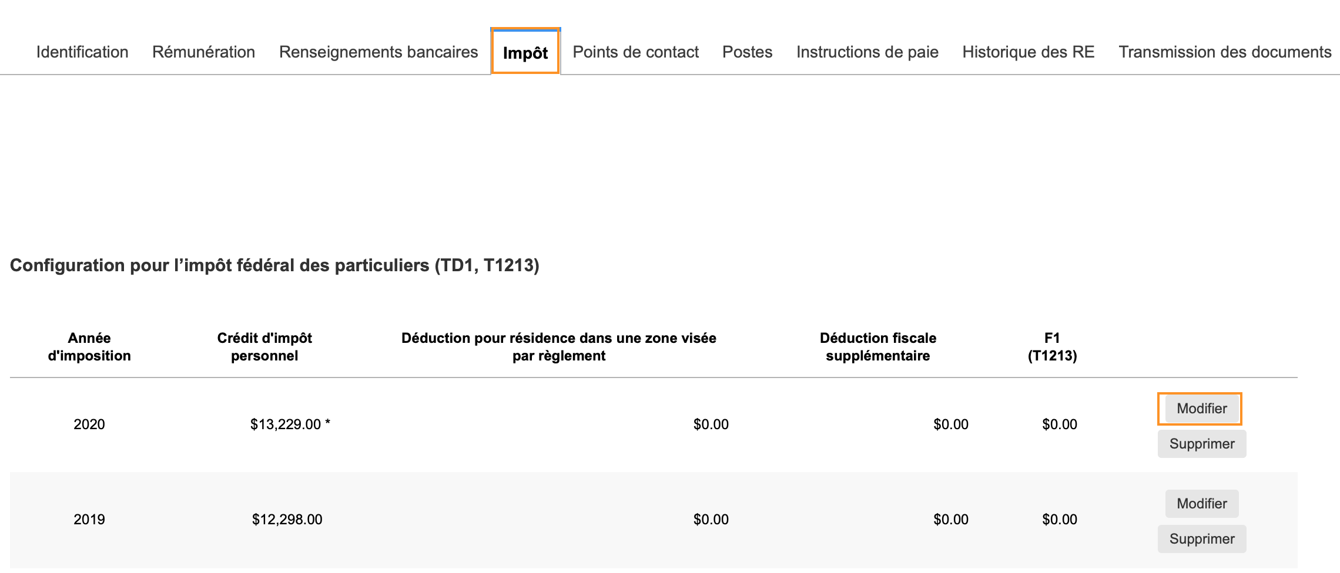The height and width of the screenshot is (573, 1340).
Task: View the Historique des RE tab
Action: click(x=1028, y=52)
